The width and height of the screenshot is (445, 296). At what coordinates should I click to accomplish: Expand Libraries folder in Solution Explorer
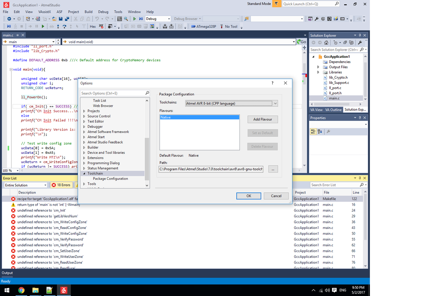click(318, 72)
